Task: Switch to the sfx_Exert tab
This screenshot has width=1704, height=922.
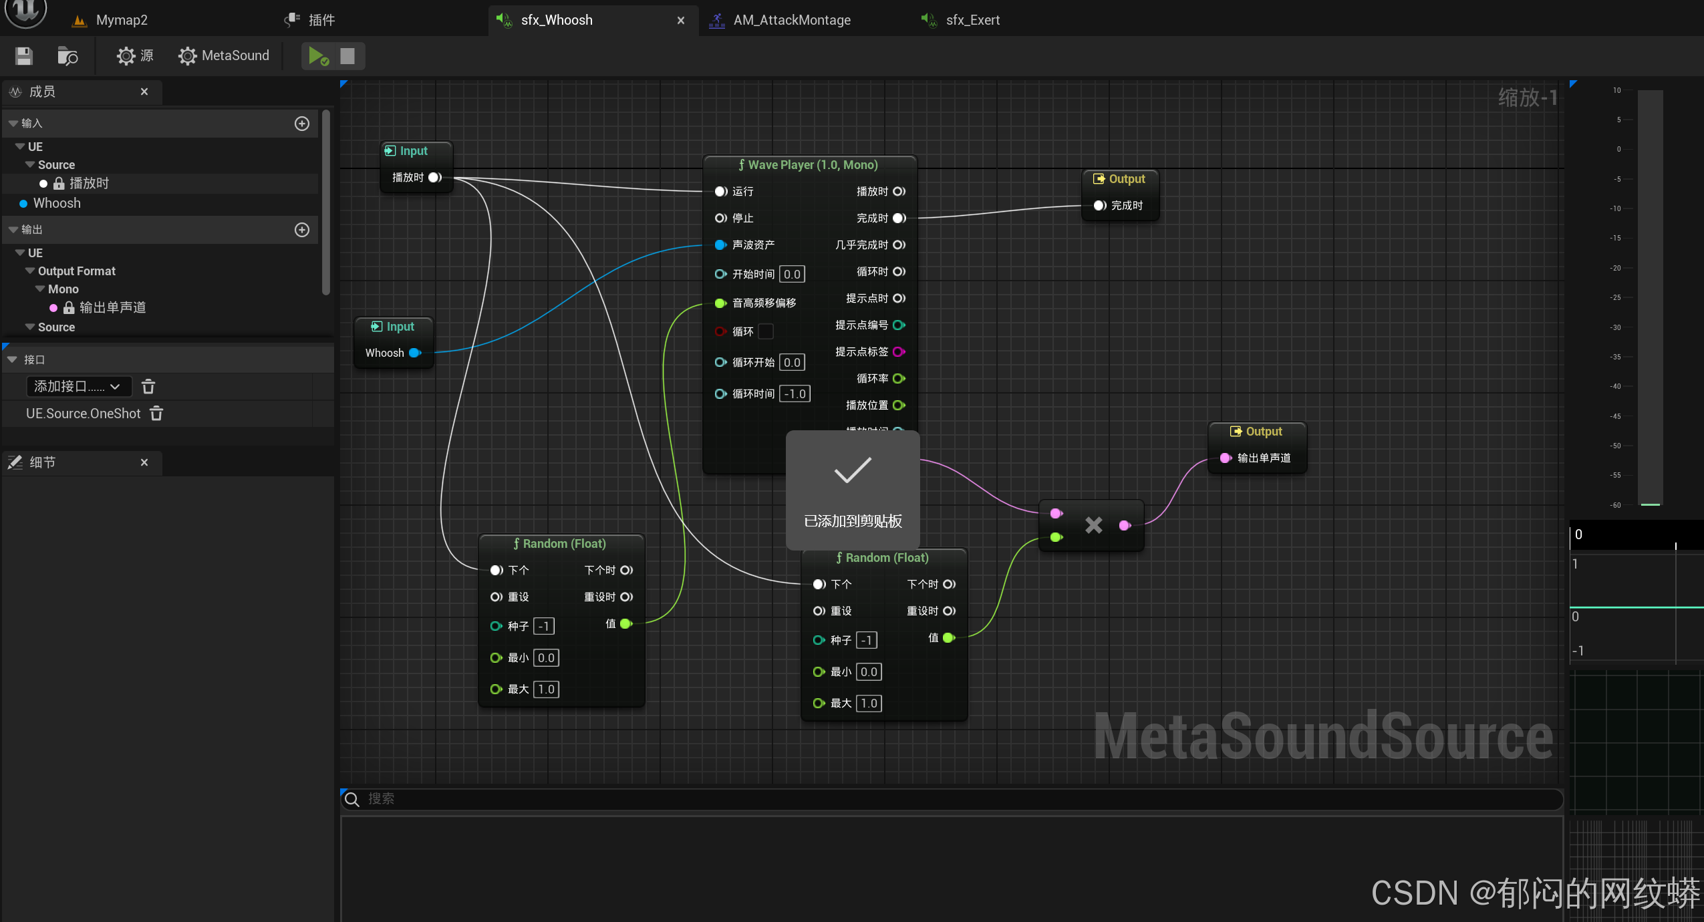Action: coord(972,20)
